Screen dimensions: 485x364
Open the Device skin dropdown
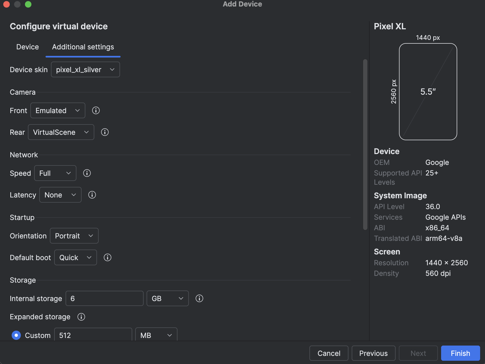tap(85, 69)
